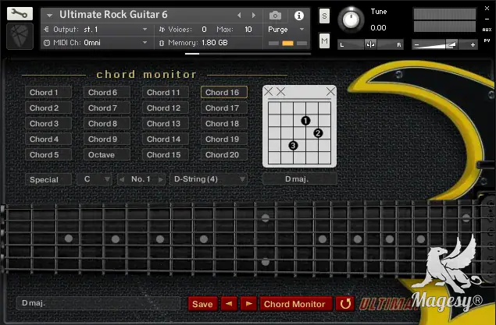Toggle the Special button
The height and width of the screenshot is (325, 496).
[x=48, y=179]
